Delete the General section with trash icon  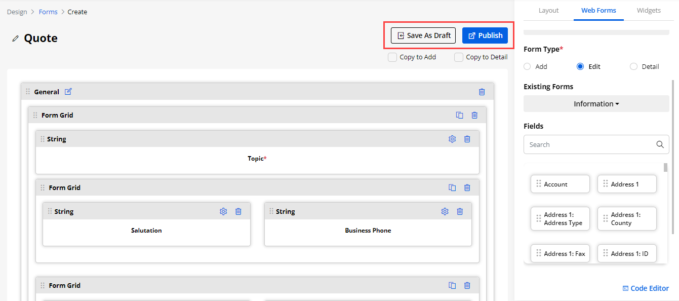(482, 92)
